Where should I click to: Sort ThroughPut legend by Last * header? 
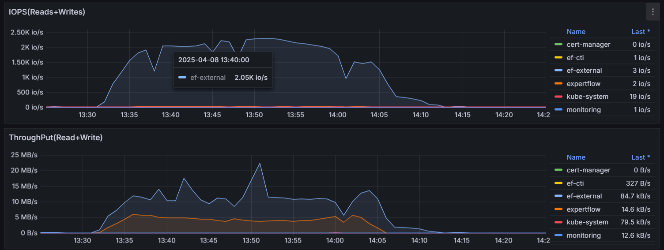(641, 157)
